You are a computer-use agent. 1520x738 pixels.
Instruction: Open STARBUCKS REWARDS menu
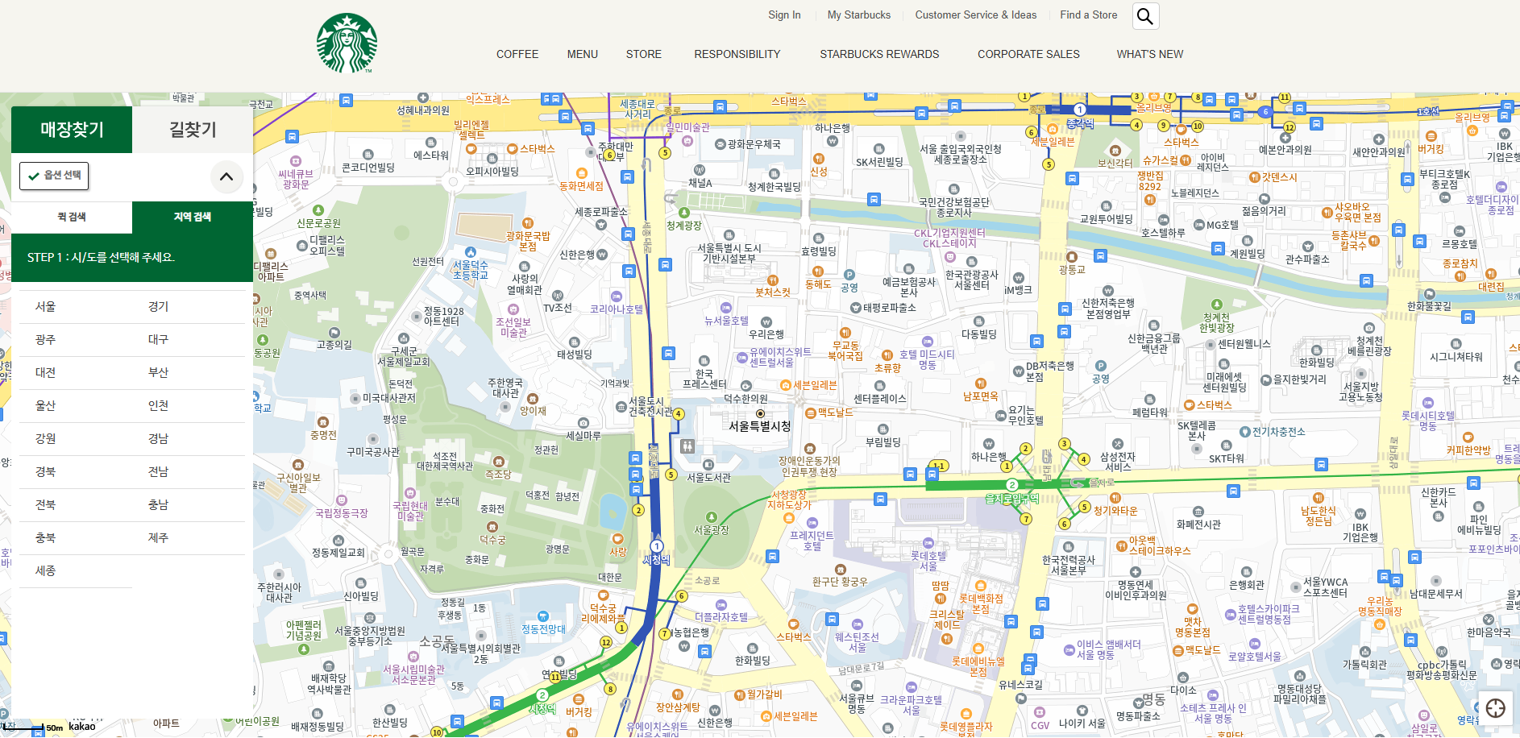(x=879, y=54)
